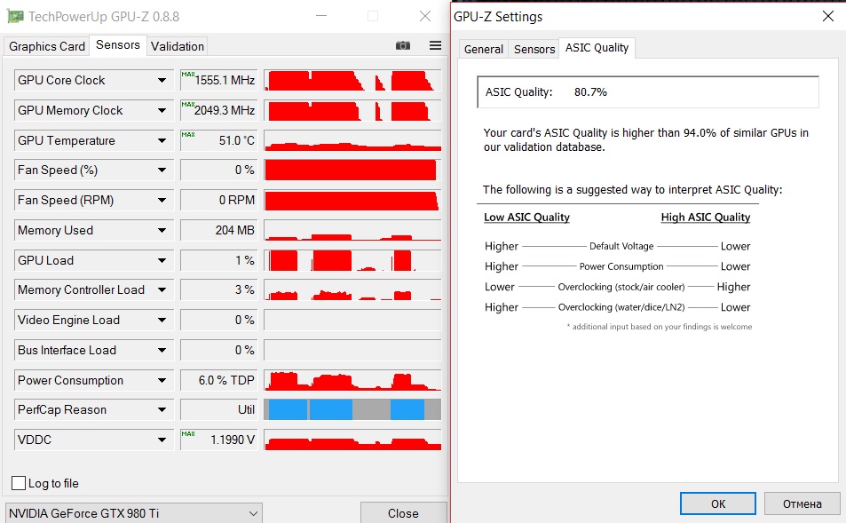
Task: Open the hamburger menu icon in GPU-Z
Action: click(x=435, y=45)
